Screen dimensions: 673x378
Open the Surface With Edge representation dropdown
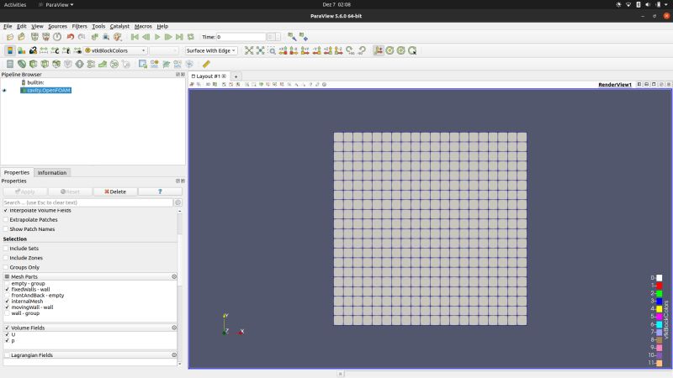(211, 50)
